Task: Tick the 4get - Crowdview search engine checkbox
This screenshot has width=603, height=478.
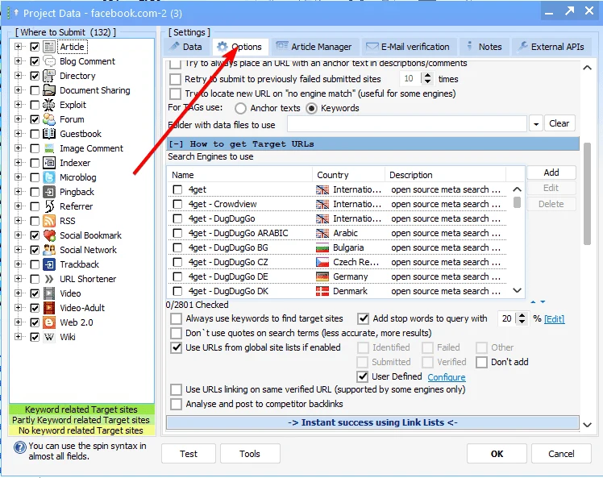Action: 177,204
